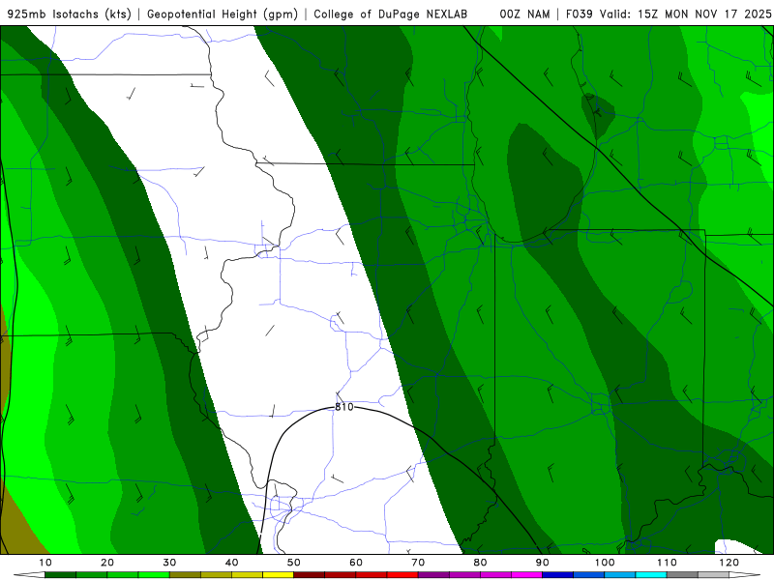
Task: Click the 95-100 kt blue legend swatch
Action: tap(589, 575)
